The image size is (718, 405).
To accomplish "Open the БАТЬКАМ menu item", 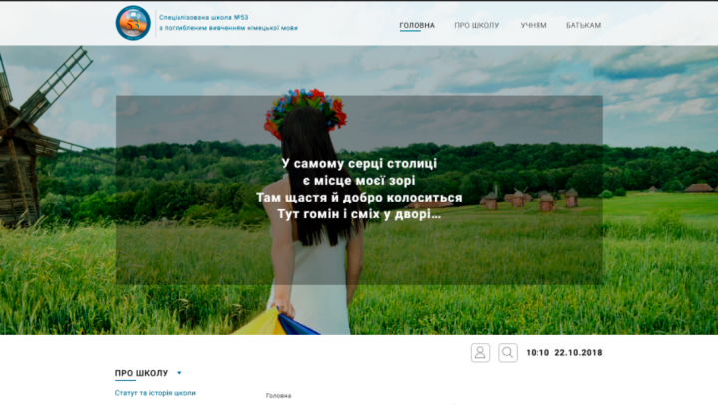I will (583, 25).
